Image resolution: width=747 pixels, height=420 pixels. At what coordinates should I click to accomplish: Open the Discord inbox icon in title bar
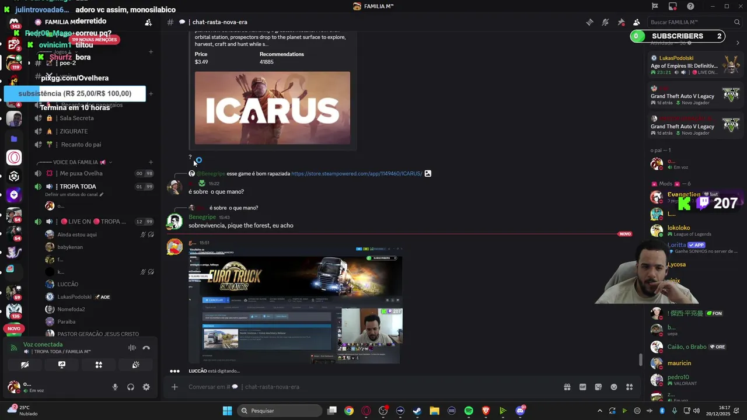673,6
